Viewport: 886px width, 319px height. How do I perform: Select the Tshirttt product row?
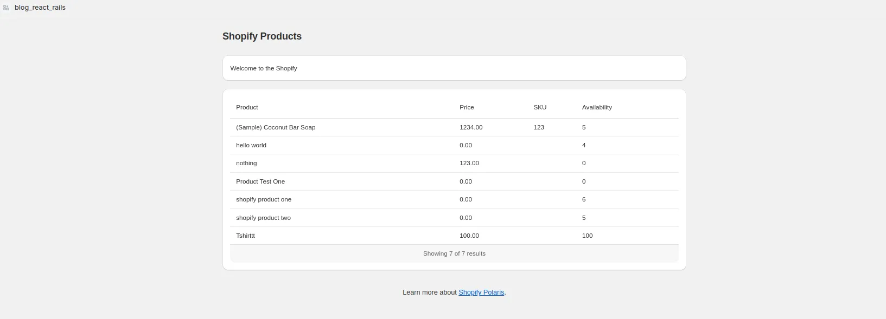tap(454, 236)
